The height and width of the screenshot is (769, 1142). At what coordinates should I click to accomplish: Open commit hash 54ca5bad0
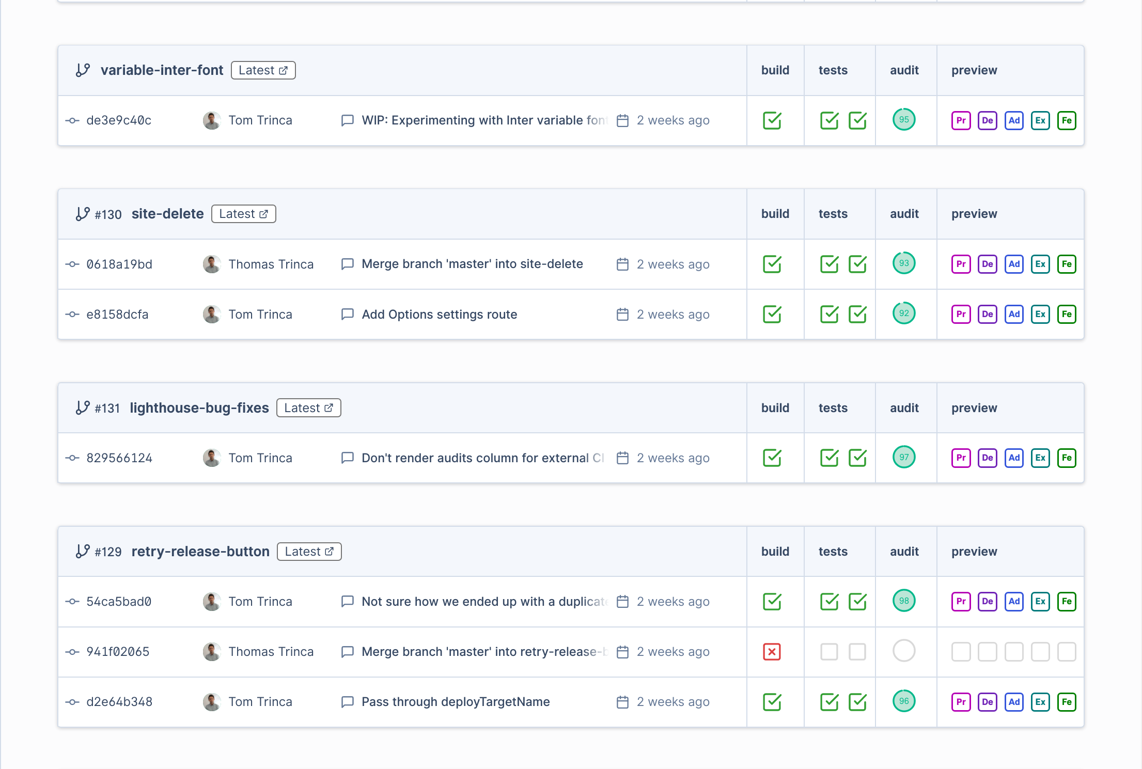(x=119, y=602)
